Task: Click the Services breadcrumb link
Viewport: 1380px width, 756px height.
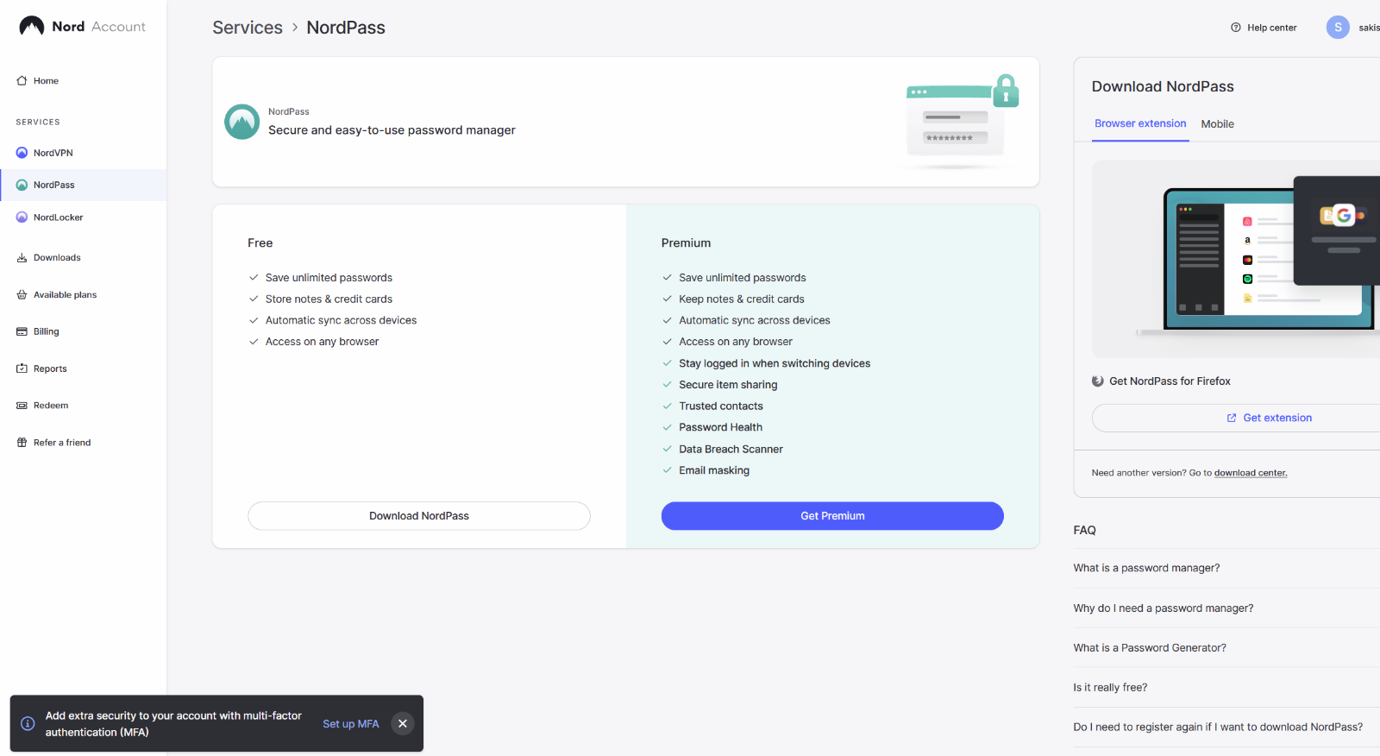Action: (x=248, y=28)
